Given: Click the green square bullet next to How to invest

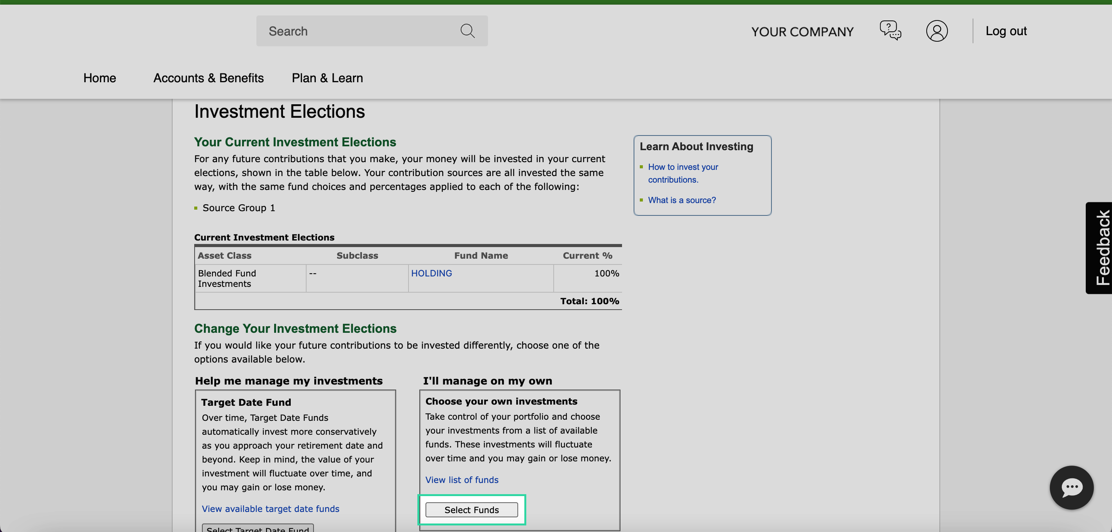Looking at the screenshot, I should 642,167.
